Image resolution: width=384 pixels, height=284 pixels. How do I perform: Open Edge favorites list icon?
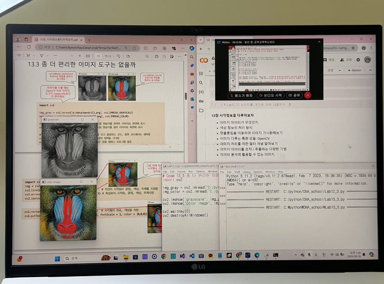click(x=155, y=48)
